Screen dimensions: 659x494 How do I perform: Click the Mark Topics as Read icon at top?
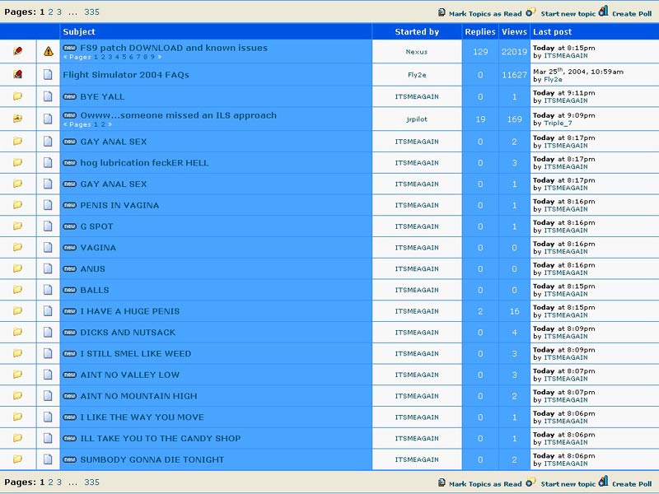442,13
